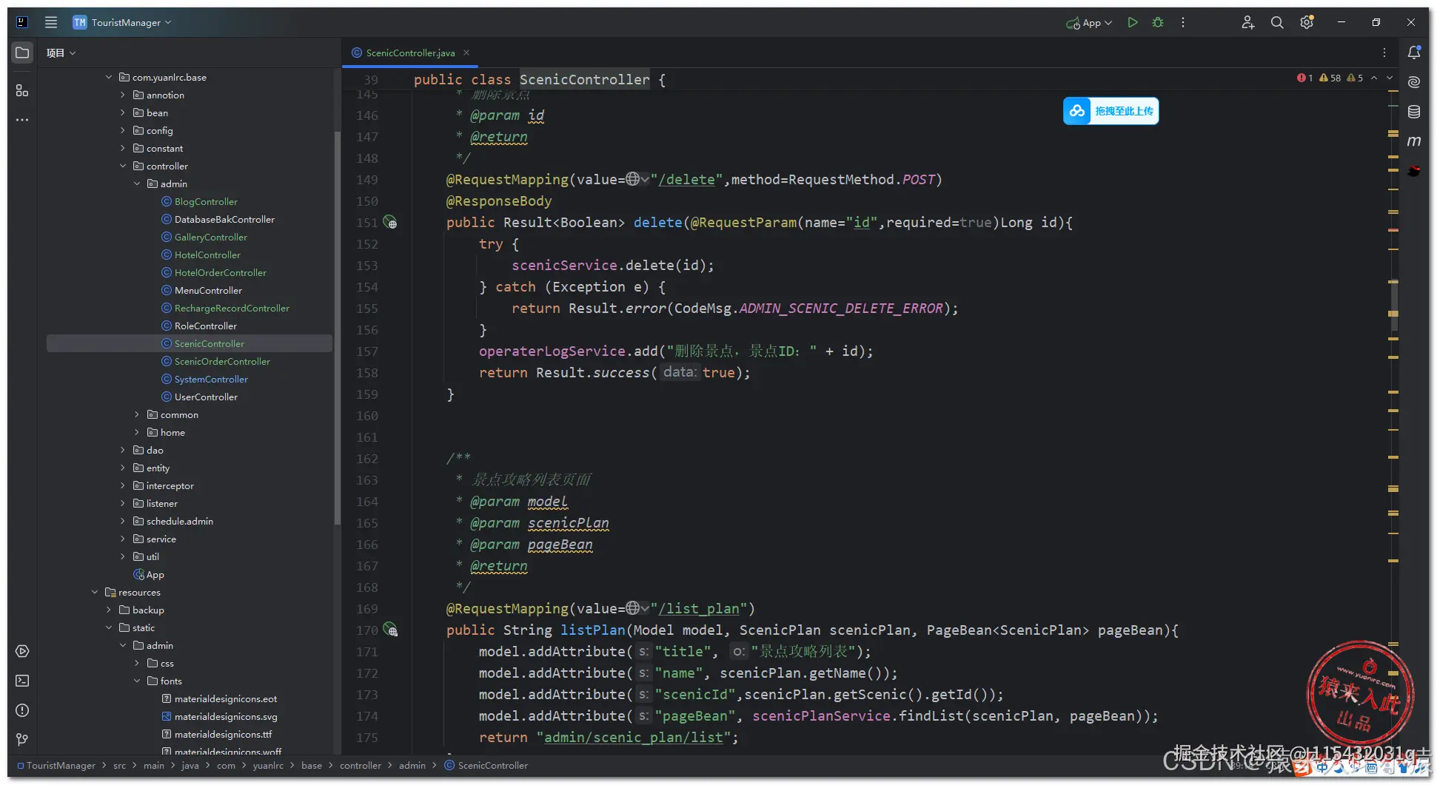The width and height of the screenshot is (1437, 785).
Task: Close the ScenicController.java tab
Action: pyautogui.click(x=466, y=53)
